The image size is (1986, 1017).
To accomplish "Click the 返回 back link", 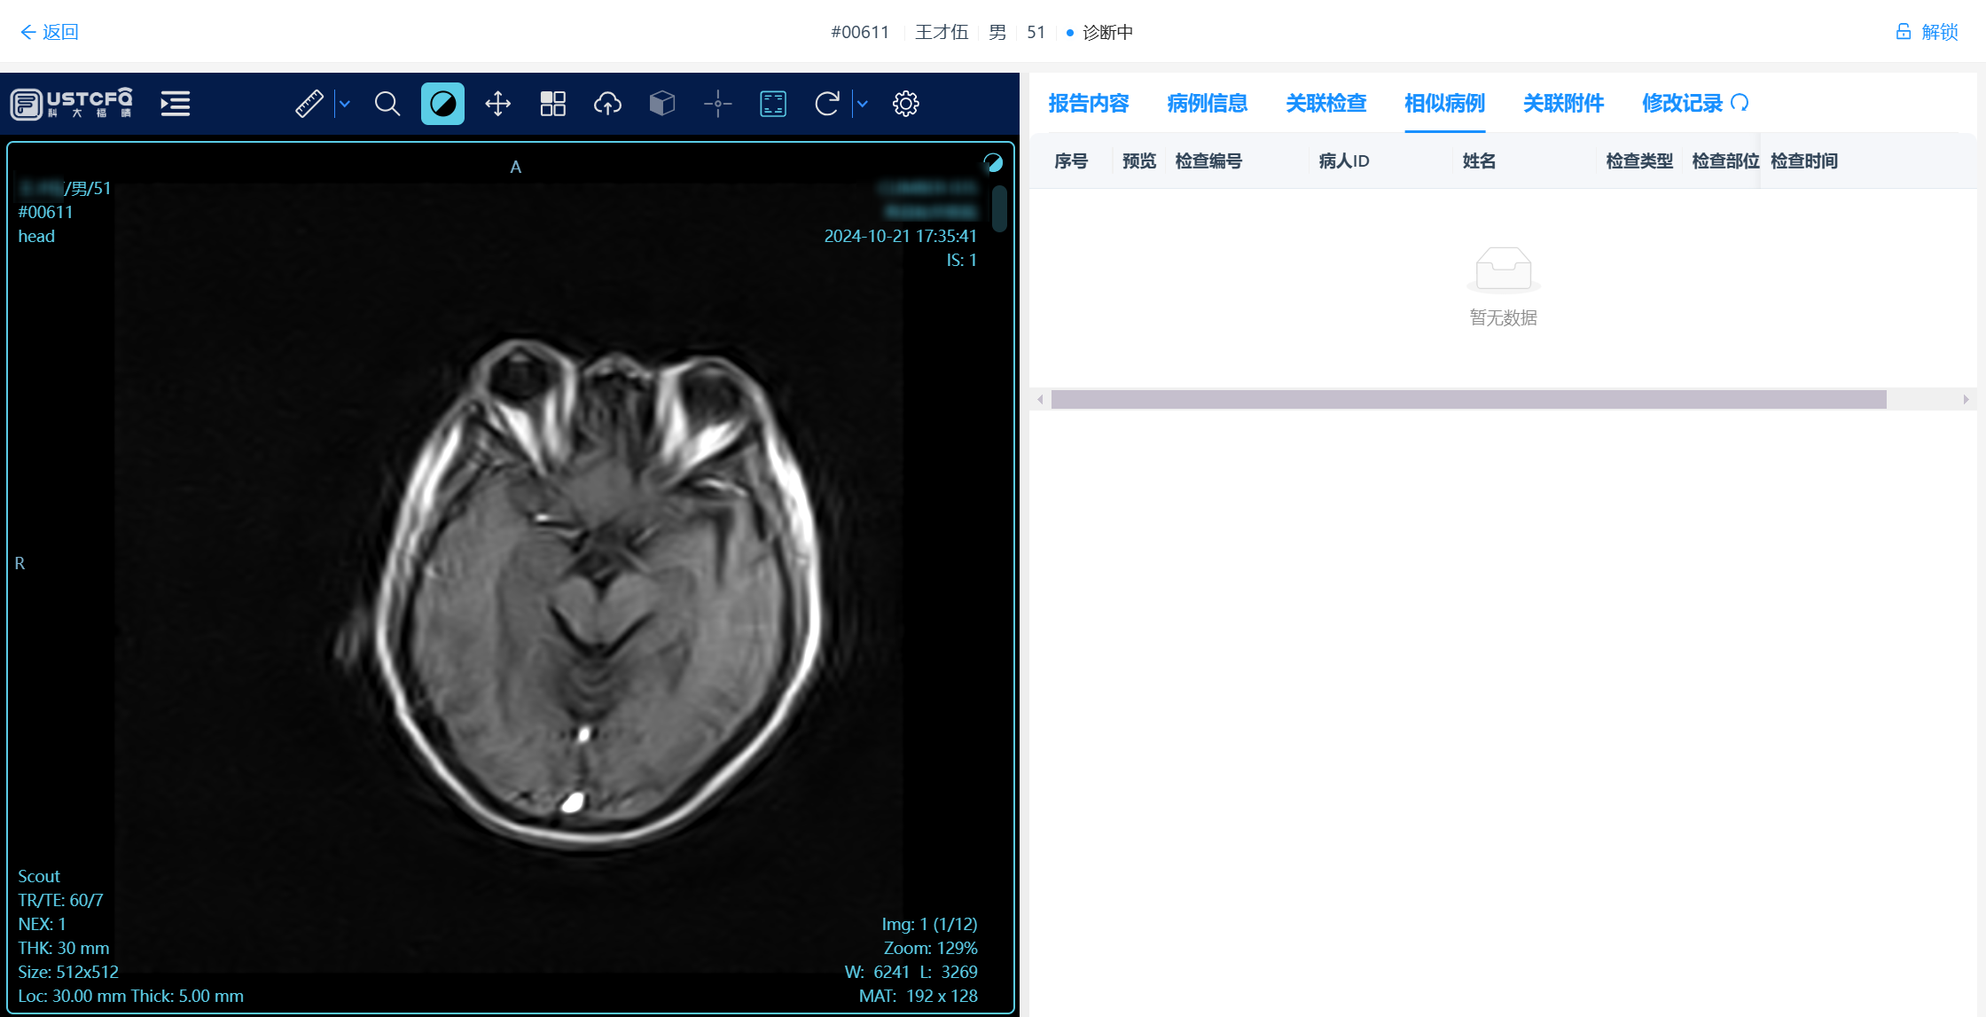I will pos(50,32).
